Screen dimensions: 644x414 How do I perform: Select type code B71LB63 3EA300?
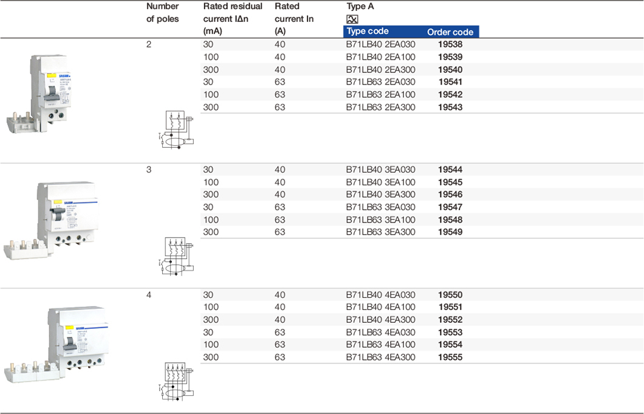coord(380,232)
